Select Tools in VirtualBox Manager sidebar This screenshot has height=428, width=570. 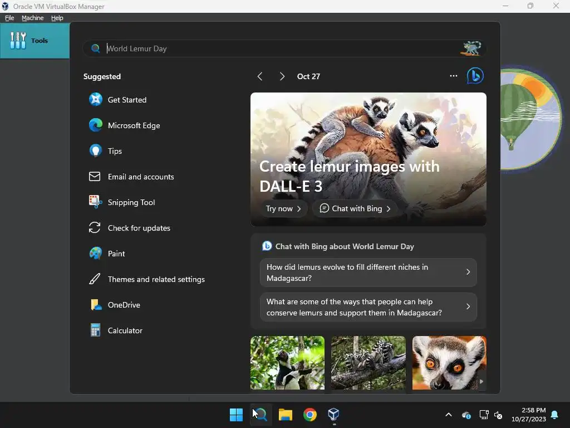tap(35, 40)
